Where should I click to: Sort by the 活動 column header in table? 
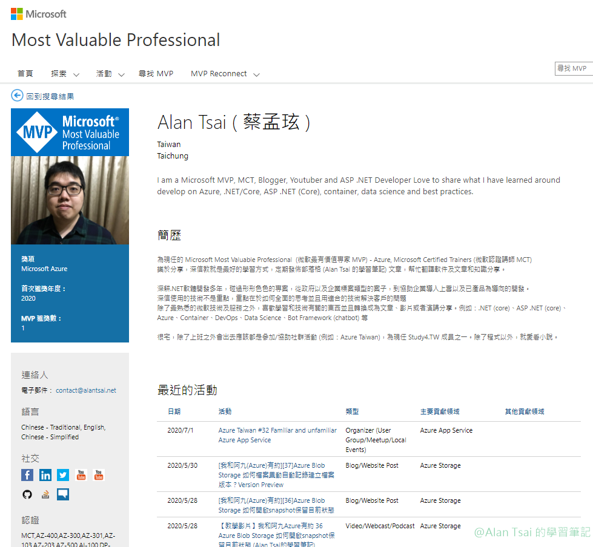tap(225, 411)
